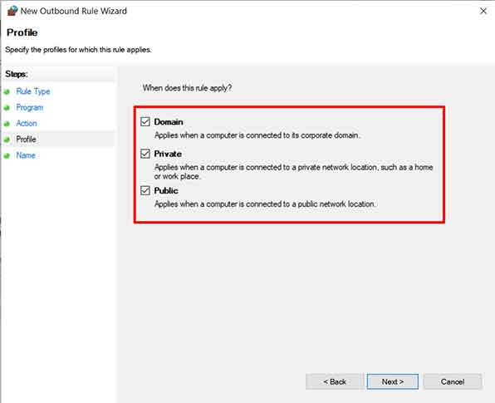This screenshot has width=495, height=403.
Task: Close the New Outbound Rule Wizard window
Action: 483,11
